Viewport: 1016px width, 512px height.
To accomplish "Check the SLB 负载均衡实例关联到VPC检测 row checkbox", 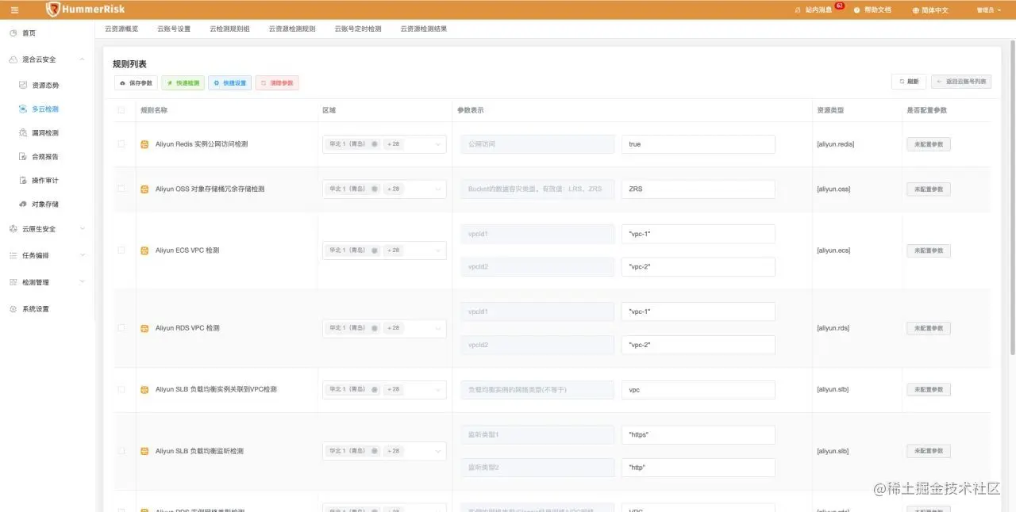I will pyautogui.click(x=121, y=390).
